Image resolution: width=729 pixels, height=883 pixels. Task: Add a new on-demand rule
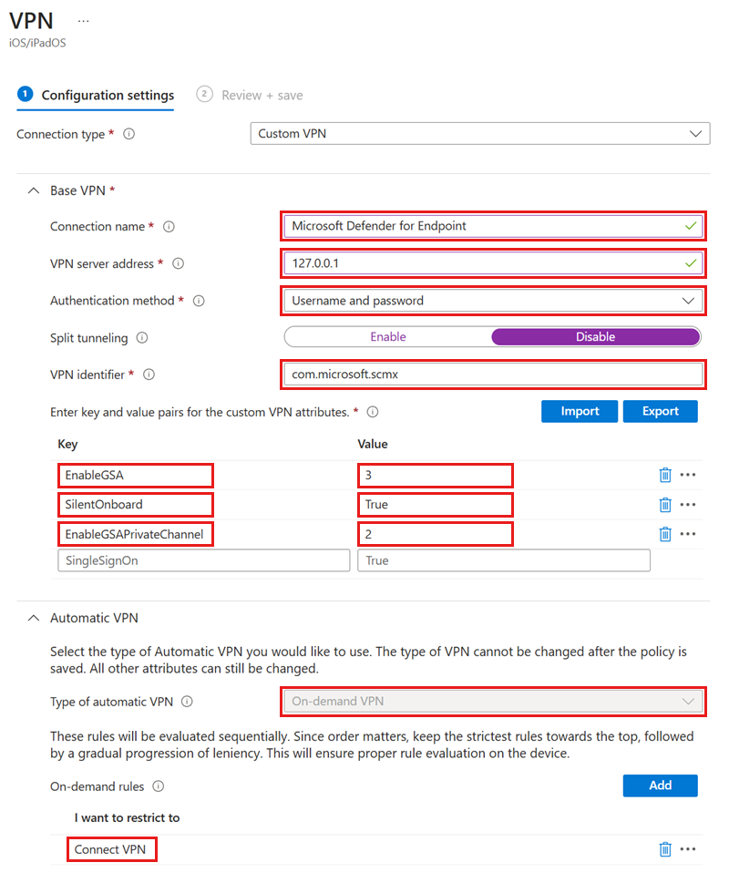point(660,785)
